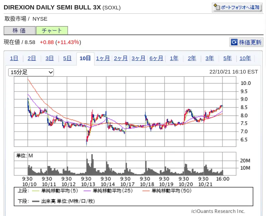The height and width of the screenshot is (216, 266).
Task: Click the 10/13 date axis label
Action: [x=88, y=184]
